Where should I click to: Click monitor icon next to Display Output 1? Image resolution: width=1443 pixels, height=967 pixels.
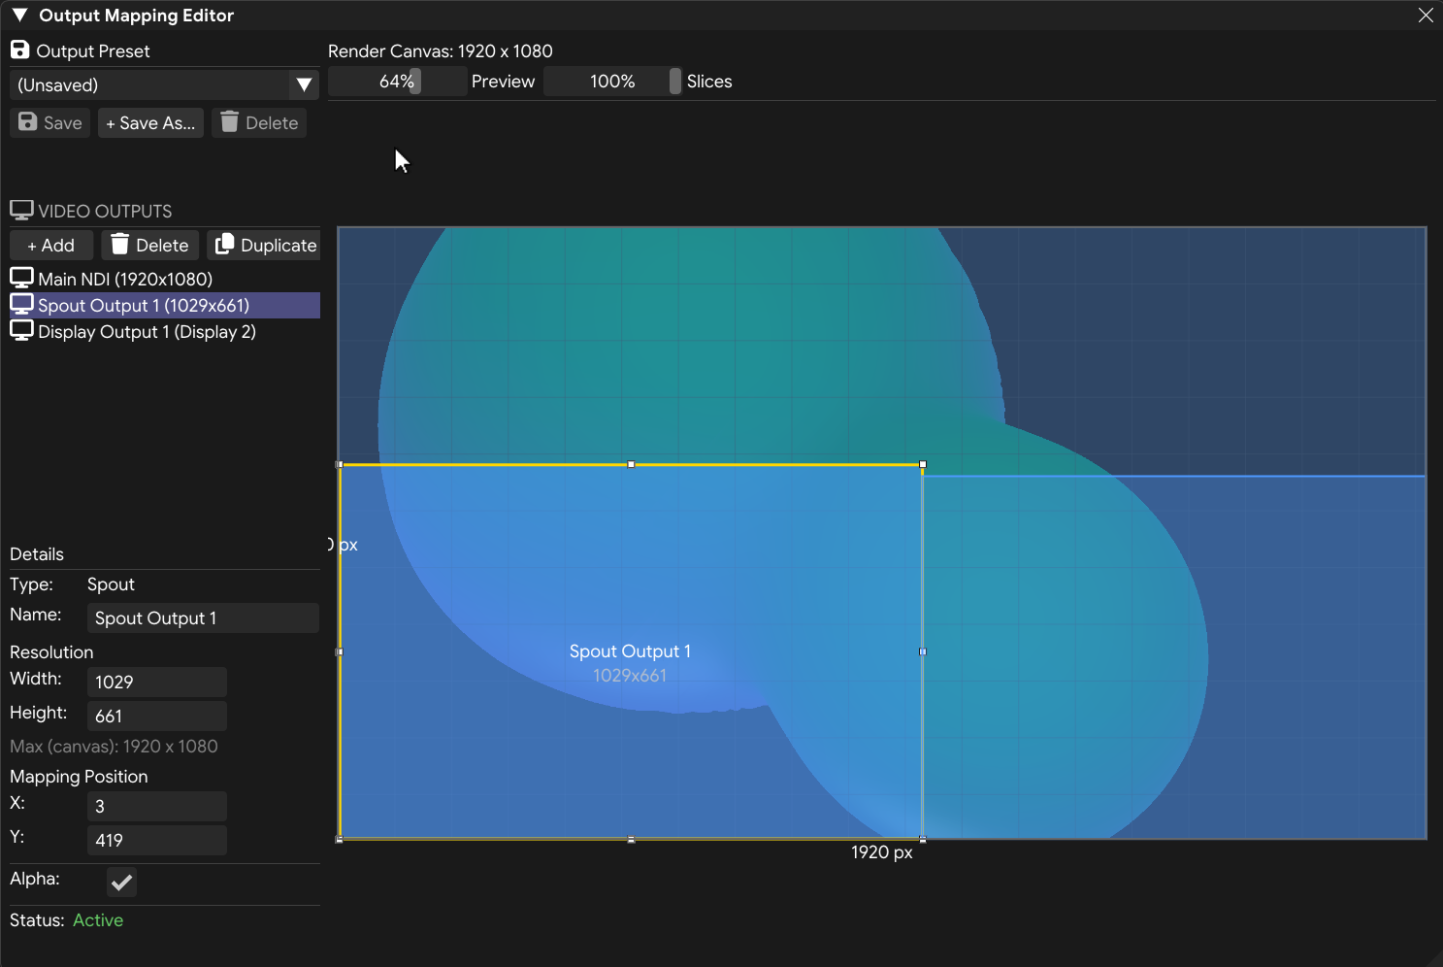(21, 330)
